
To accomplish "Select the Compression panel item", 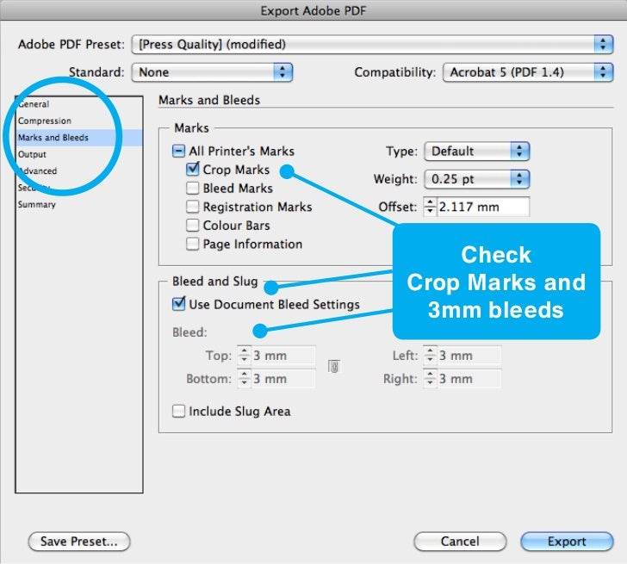I will (79, 121).
